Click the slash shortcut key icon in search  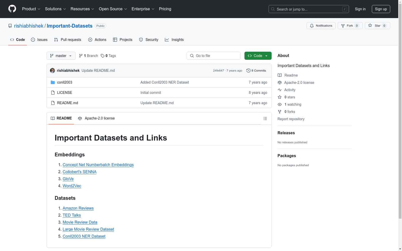click(x=344, y=9)
